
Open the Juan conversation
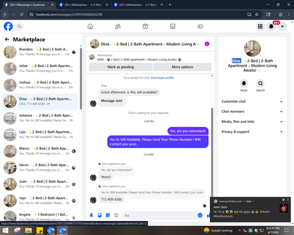tap(40, 184)
